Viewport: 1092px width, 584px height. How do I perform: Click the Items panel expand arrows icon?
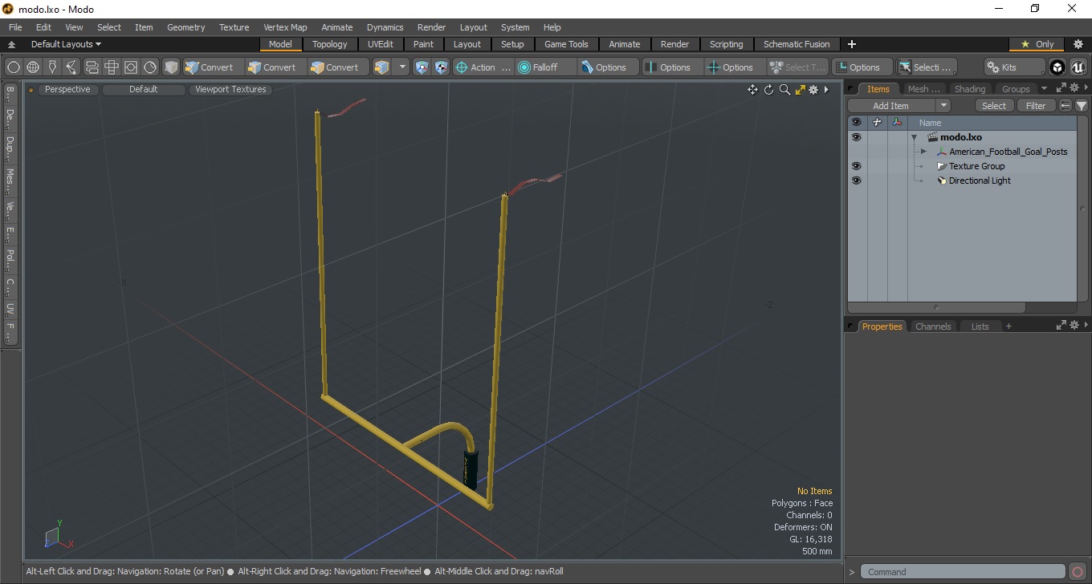point(1061,88)
